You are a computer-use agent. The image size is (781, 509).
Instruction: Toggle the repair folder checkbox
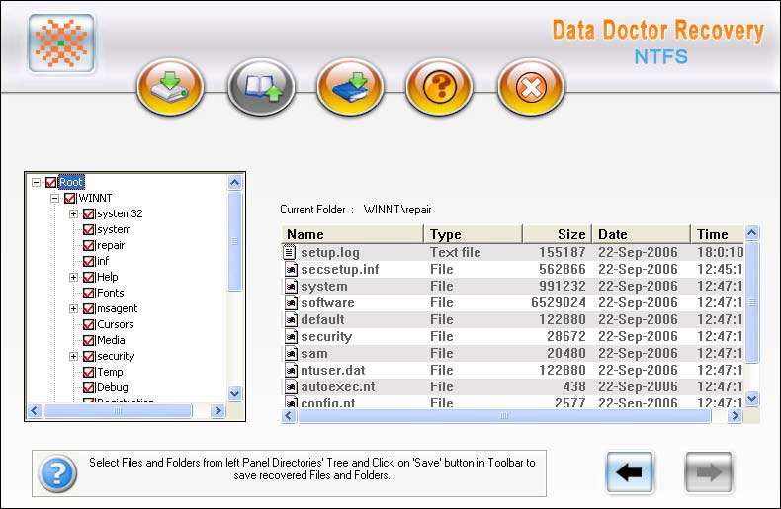tap(89, 245)
